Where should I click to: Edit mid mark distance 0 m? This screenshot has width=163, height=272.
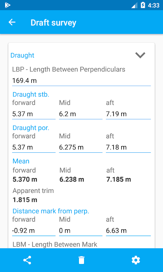point(81,231)
